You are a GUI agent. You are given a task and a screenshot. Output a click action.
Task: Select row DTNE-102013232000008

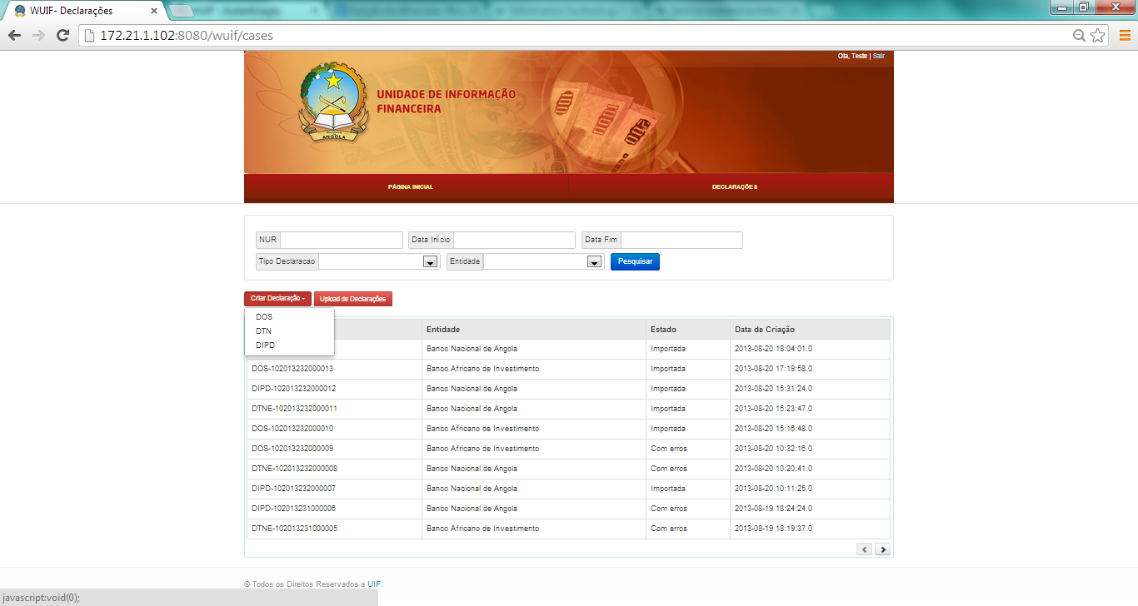point(567,469)
